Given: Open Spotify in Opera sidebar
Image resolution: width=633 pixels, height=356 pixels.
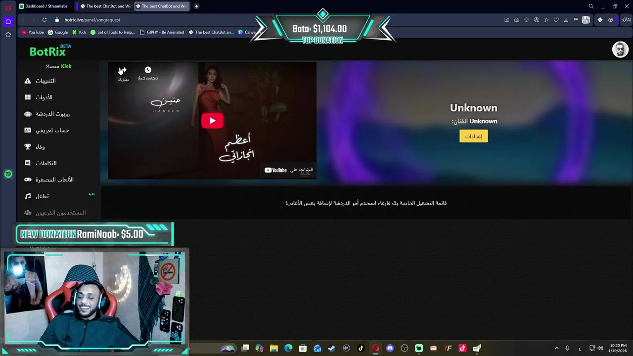Looking at the screenshot, I should click(8, 174).
